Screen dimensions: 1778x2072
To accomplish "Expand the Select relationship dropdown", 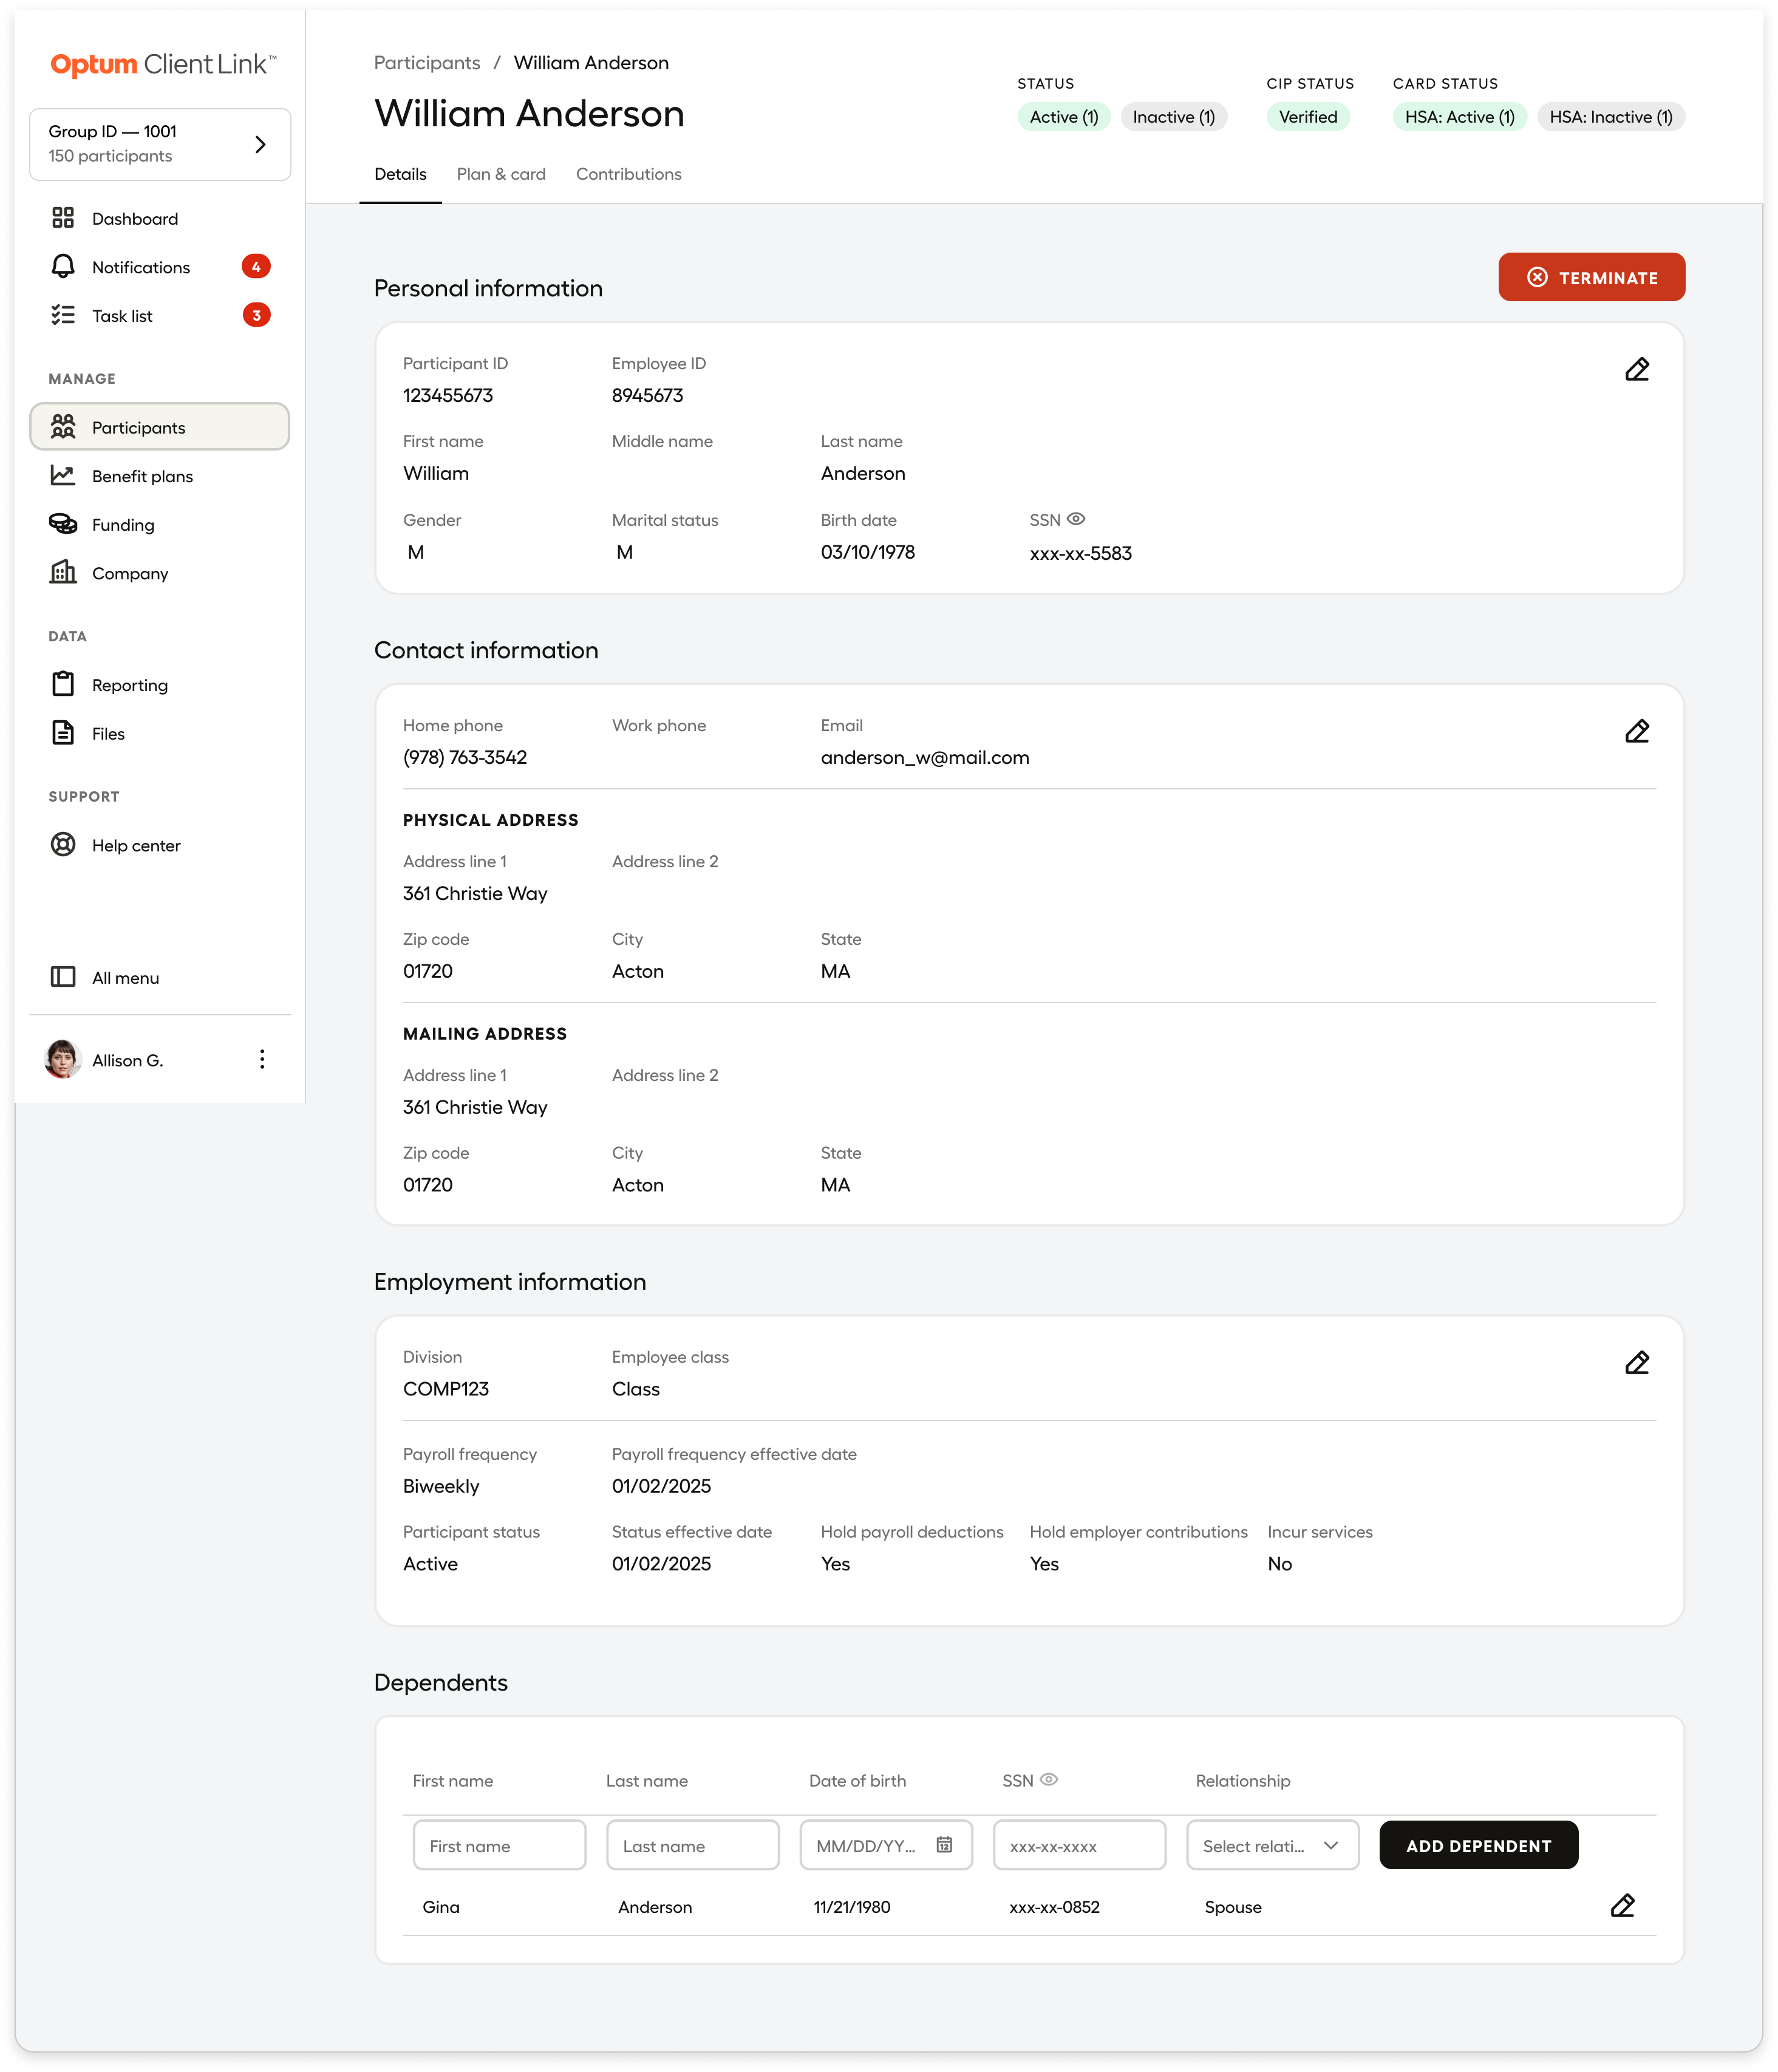I will pos(1272,1845).
